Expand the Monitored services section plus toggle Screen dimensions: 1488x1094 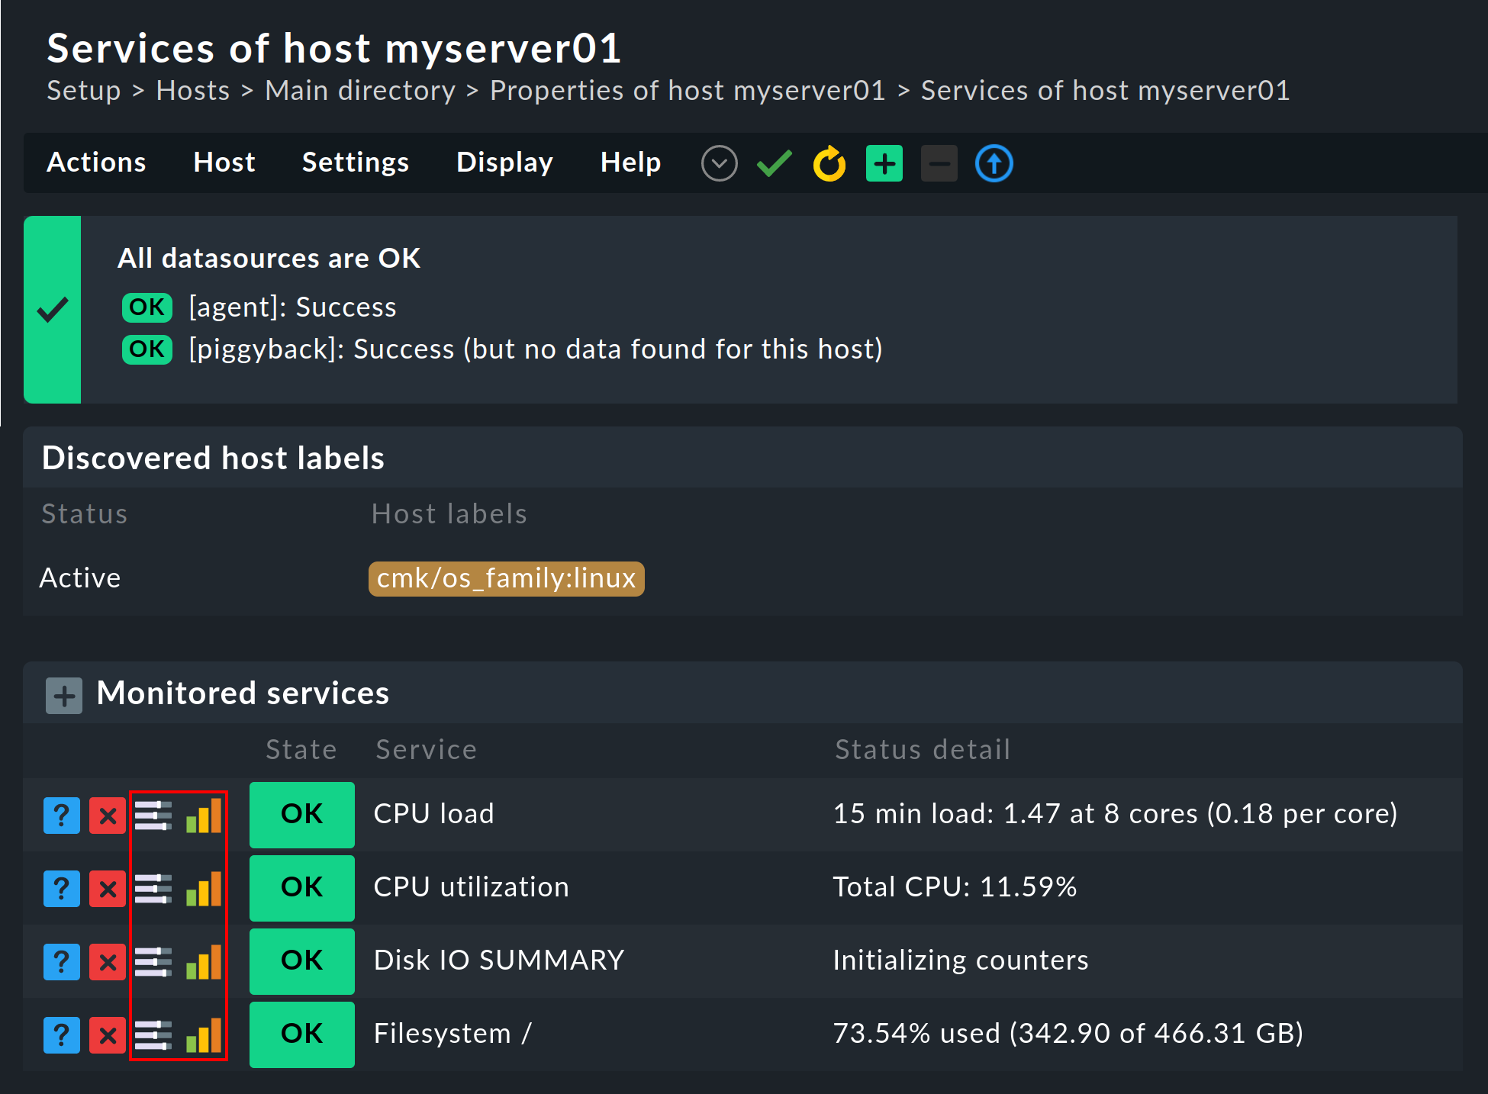[x=64, y=695]
